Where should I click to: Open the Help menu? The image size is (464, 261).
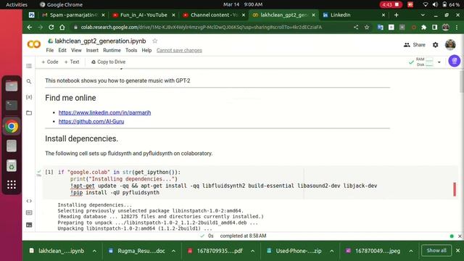(x=146, y=50)
